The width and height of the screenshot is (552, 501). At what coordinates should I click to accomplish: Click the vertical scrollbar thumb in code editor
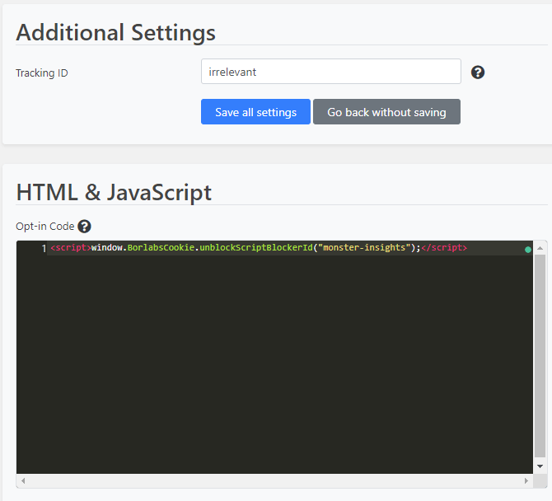click(540, 356)
